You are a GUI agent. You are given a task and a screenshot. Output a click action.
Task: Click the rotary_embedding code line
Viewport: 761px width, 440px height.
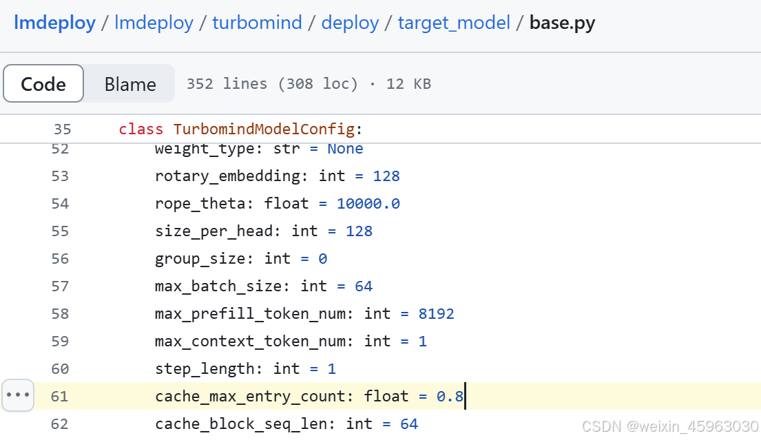coord(277,176)
